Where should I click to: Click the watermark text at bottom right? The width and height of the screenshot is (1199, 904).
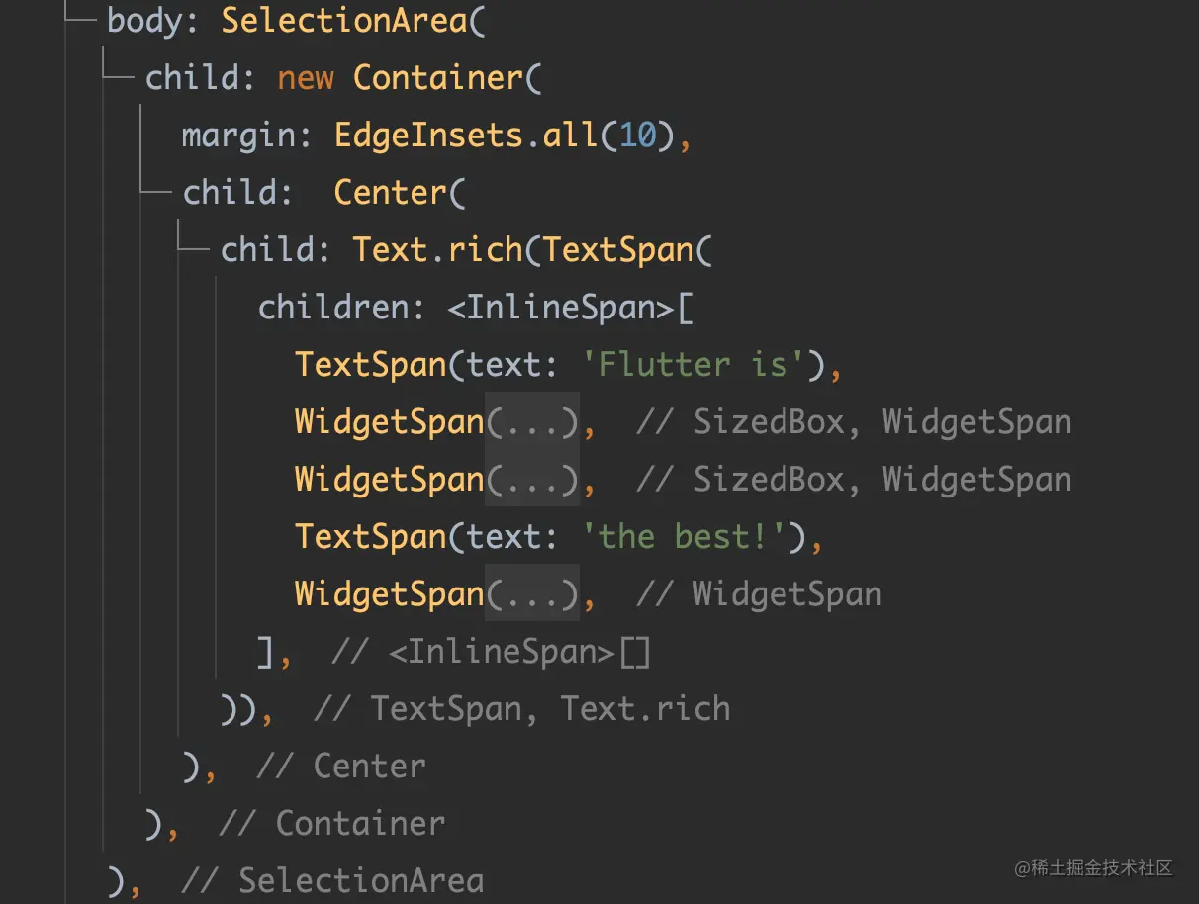click(1094, 868)
